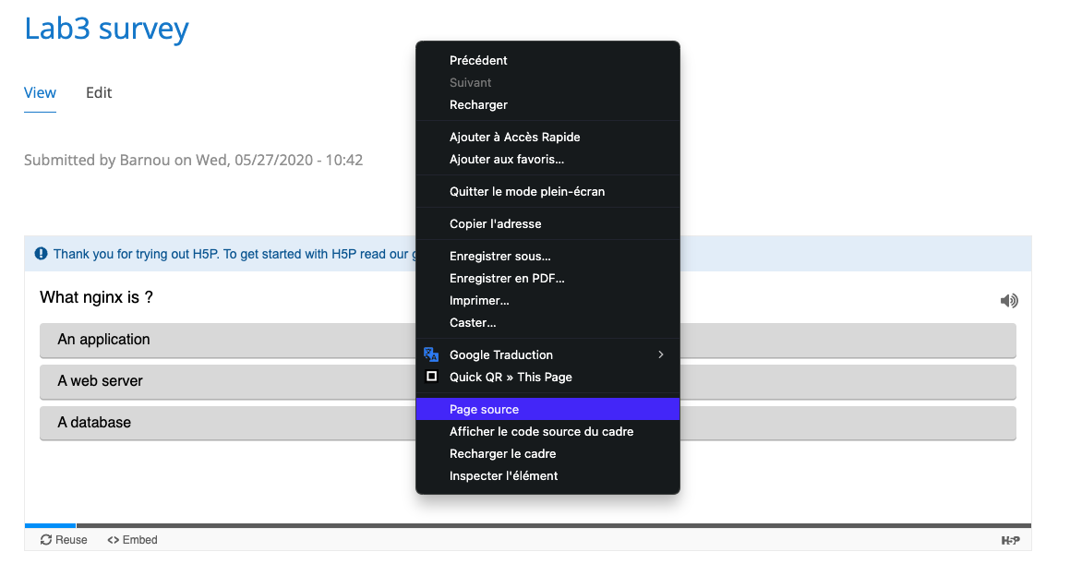Viewport: 1070px width, 576px height.
Task: Choose Recharger from context menu
Action: point(547,104)
